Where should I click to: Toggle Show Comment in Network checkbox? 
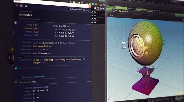[x=20, y=78]
